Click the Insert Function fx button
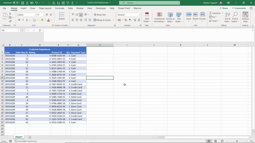 click(40, 30)
